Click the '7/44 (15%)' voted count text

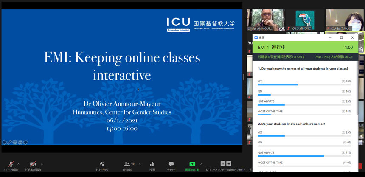(x=334, y=57)
